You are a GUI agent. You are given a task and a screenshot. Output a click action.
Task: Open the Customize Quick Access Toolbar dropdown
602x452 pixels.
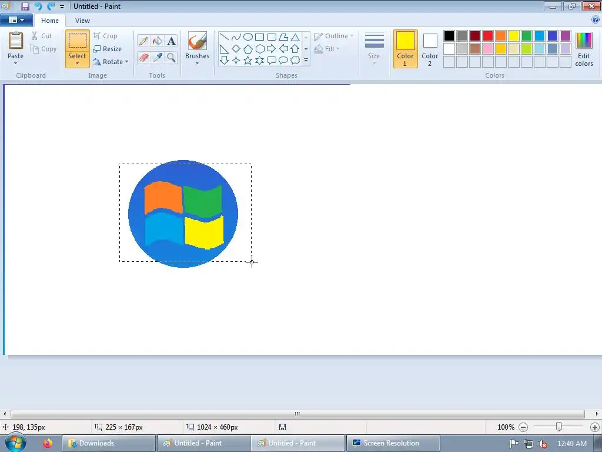pos(62,6)
